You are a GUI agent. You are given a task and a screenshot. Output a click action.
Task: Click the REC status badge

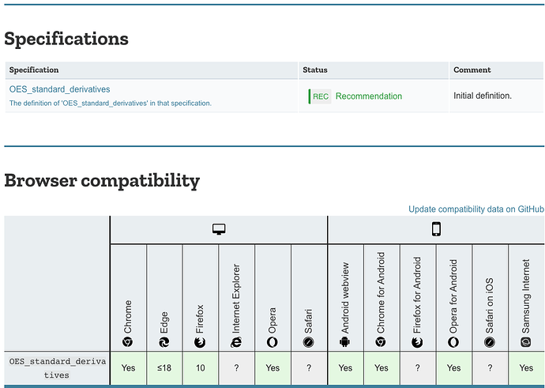pyautogui.click(x=320, y=96)
